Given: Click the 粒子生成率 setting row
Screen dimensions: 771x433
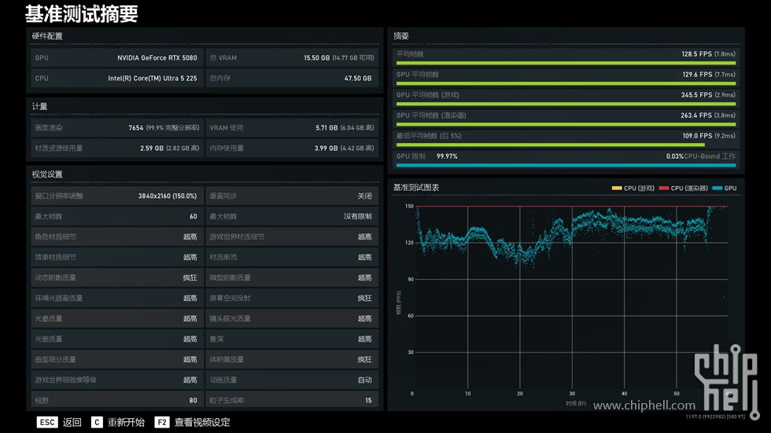Looking at the screenshot, I should (291, 400).
